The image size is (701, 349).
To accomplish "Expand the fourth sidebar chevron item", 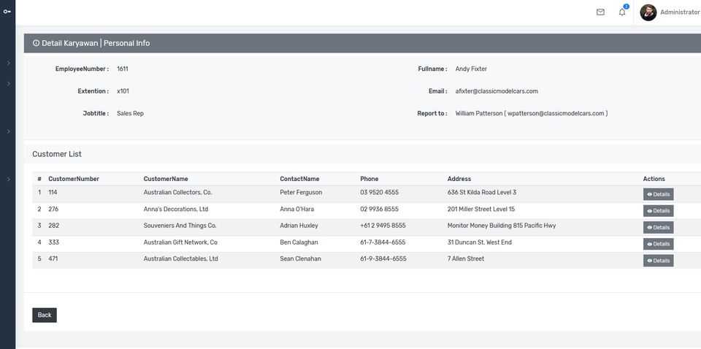I will pyautogui.click(x=9, y=179).
